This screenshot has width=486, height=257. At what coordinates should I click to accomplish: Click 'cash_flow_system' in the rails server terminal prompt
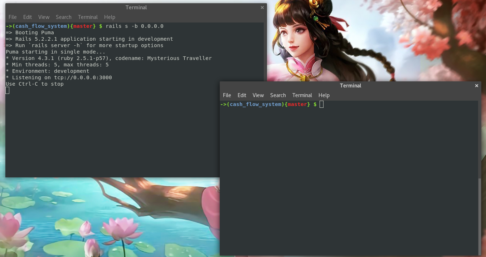pyautogui.click(x=41, y=26)
